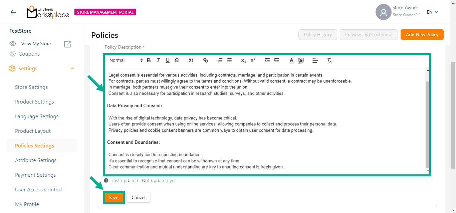Toggle strikethrough formatting
The height and width of the screenshot is (213, 456).
click(x=177, y=60)
